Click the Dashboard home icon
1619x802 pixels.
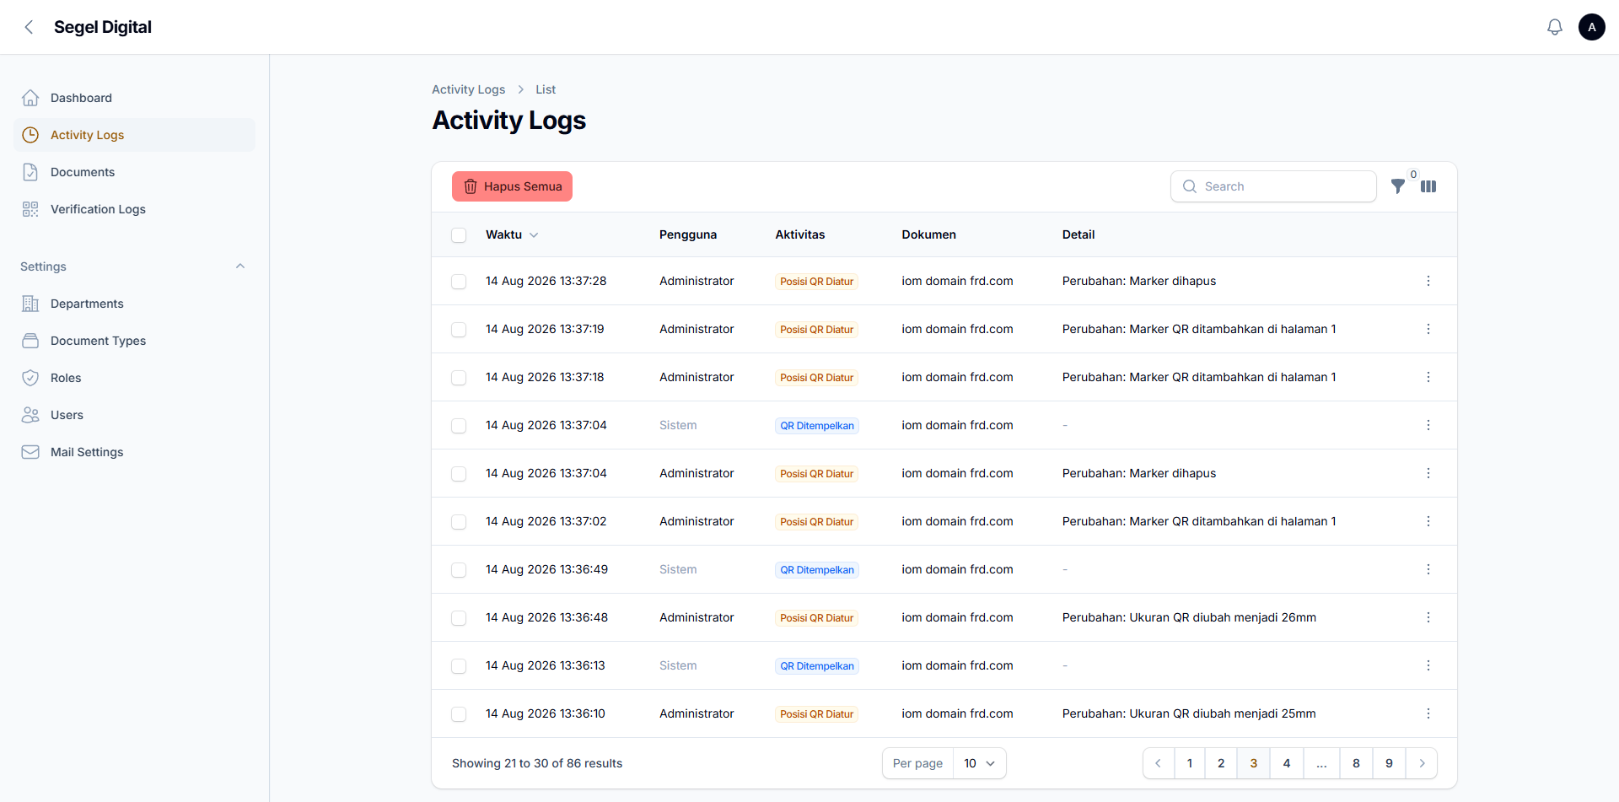30,98
